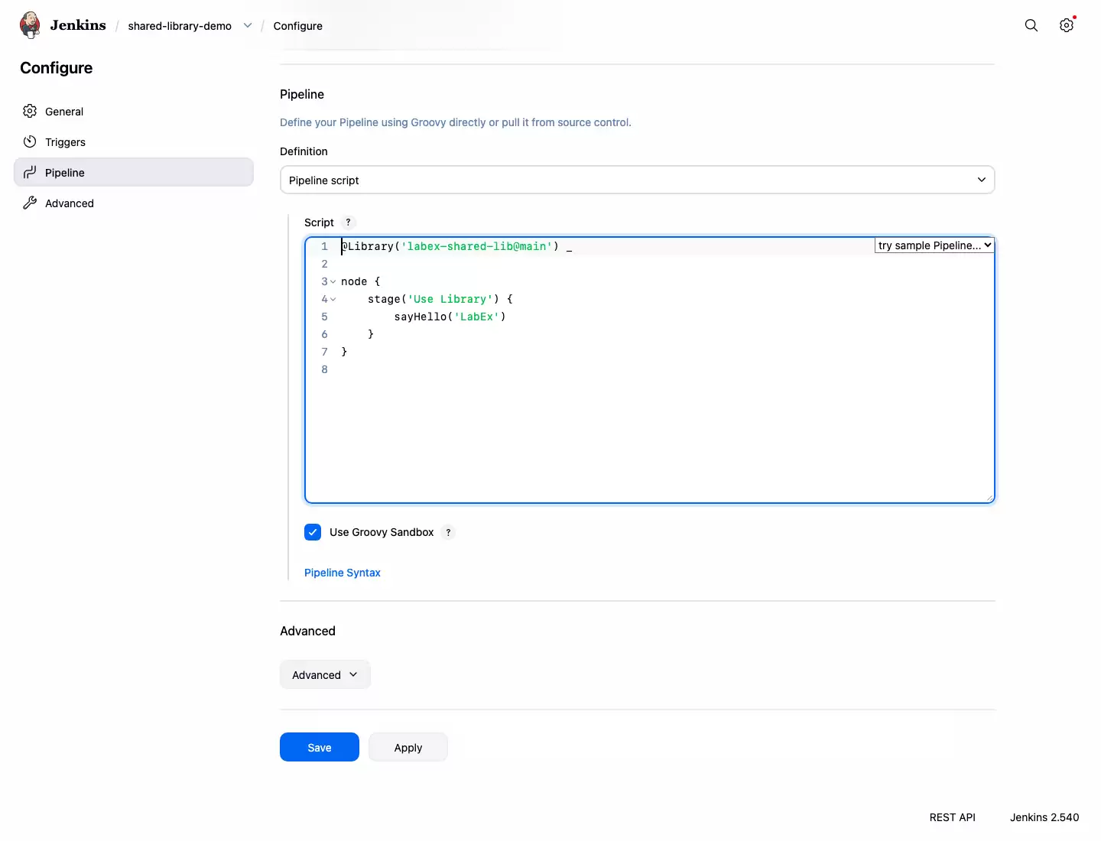Open the Script help question mark
Image resolution: width=1101 pixels, height=841 pixels.
click(x=348, y=222)
